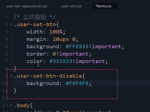Click the margin property on line 4

(x=36, y=39)
